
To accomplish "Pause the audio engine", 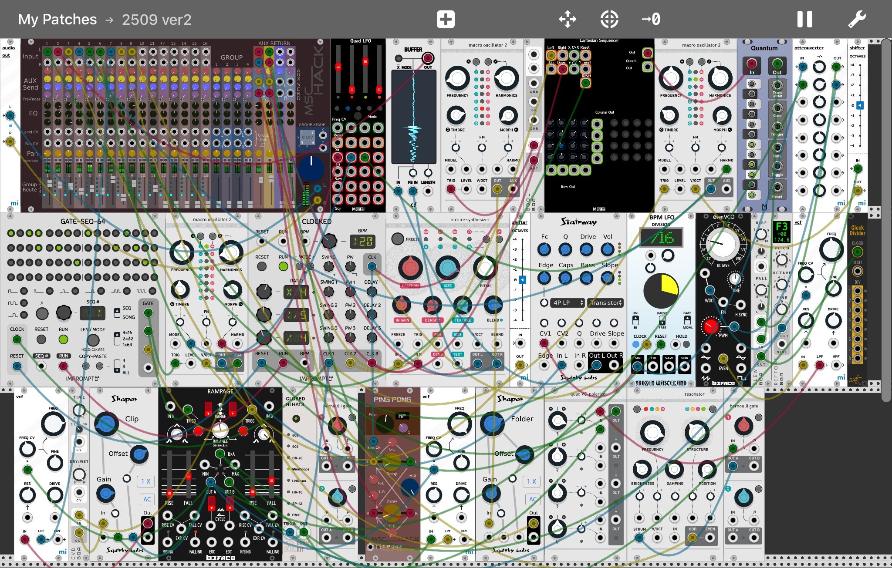I will coord(804,20).
